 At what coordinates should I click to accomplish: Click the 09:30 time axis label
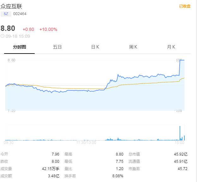(9, 143)
